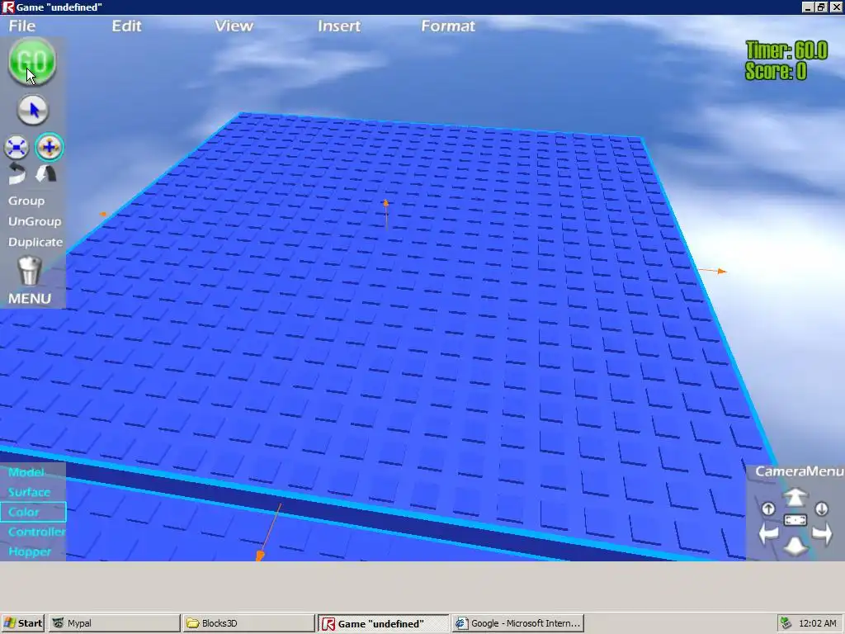Click the Roblox icon in the title bar
Viewport: 845px width, 634px height.
(x=8, y=7)
